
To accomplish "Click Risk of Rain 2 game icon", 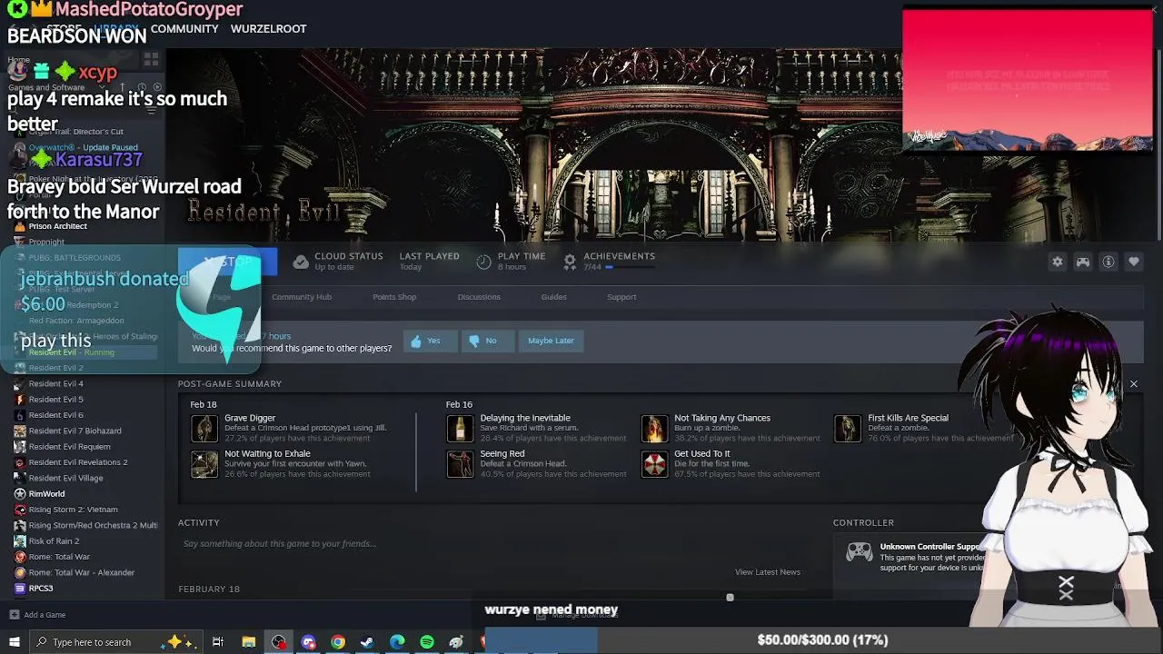I will [20, 540].
